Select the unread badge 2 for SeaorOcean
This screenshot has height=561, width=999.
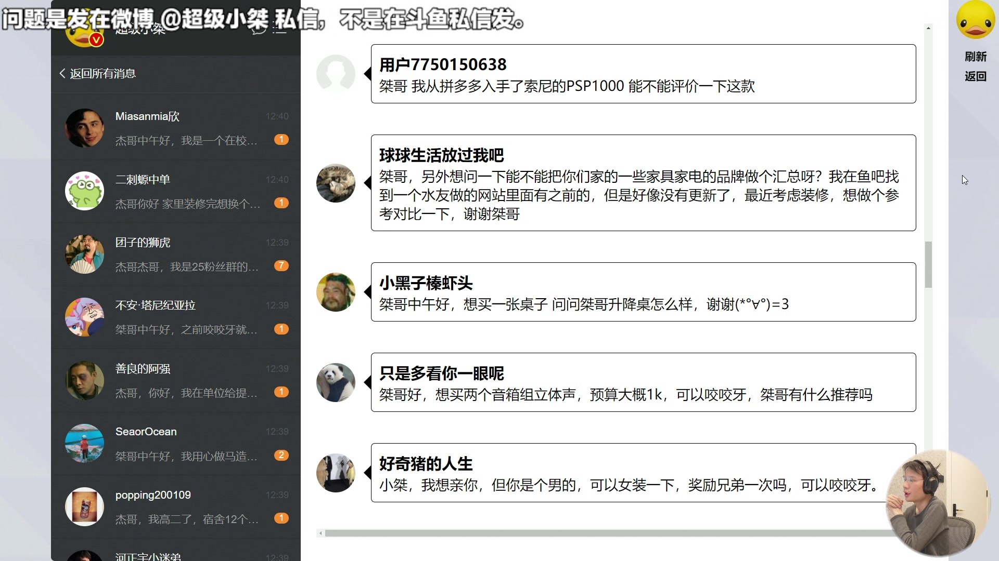281,455
